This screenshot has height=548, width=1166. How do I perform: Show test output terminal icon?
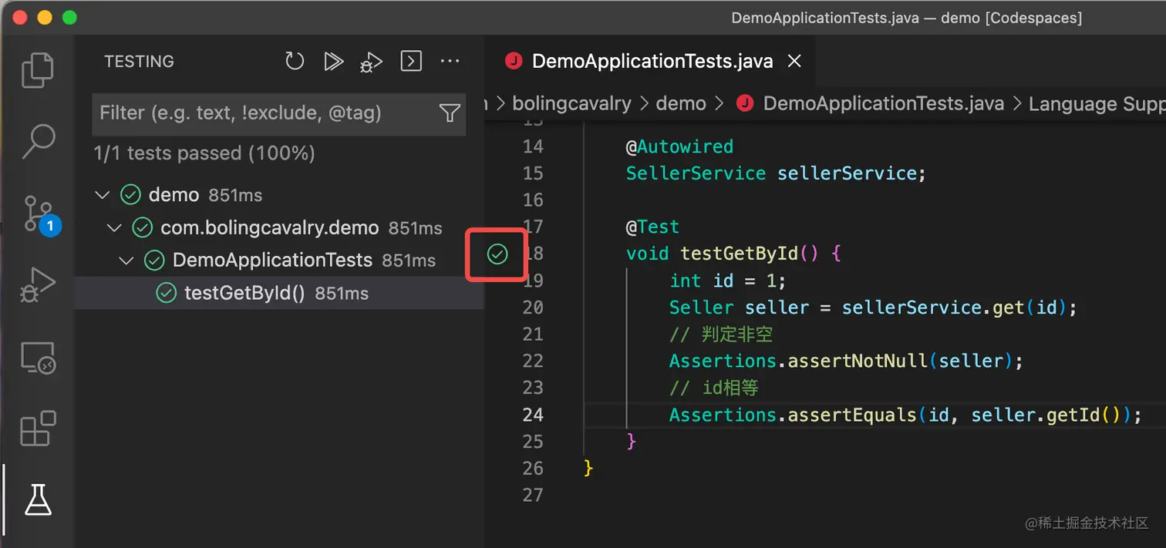(411, 61)
